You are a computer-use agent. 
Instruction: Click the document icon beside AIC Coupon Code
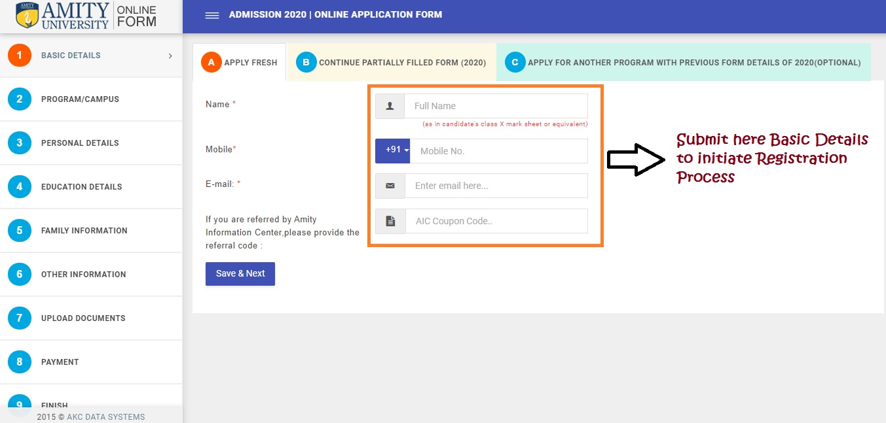pos(391,221)
